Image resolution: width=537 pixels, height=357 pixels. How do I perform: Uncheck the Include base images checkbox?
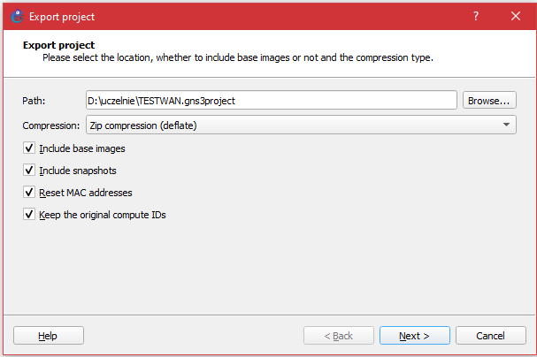(x=29, y=148)
